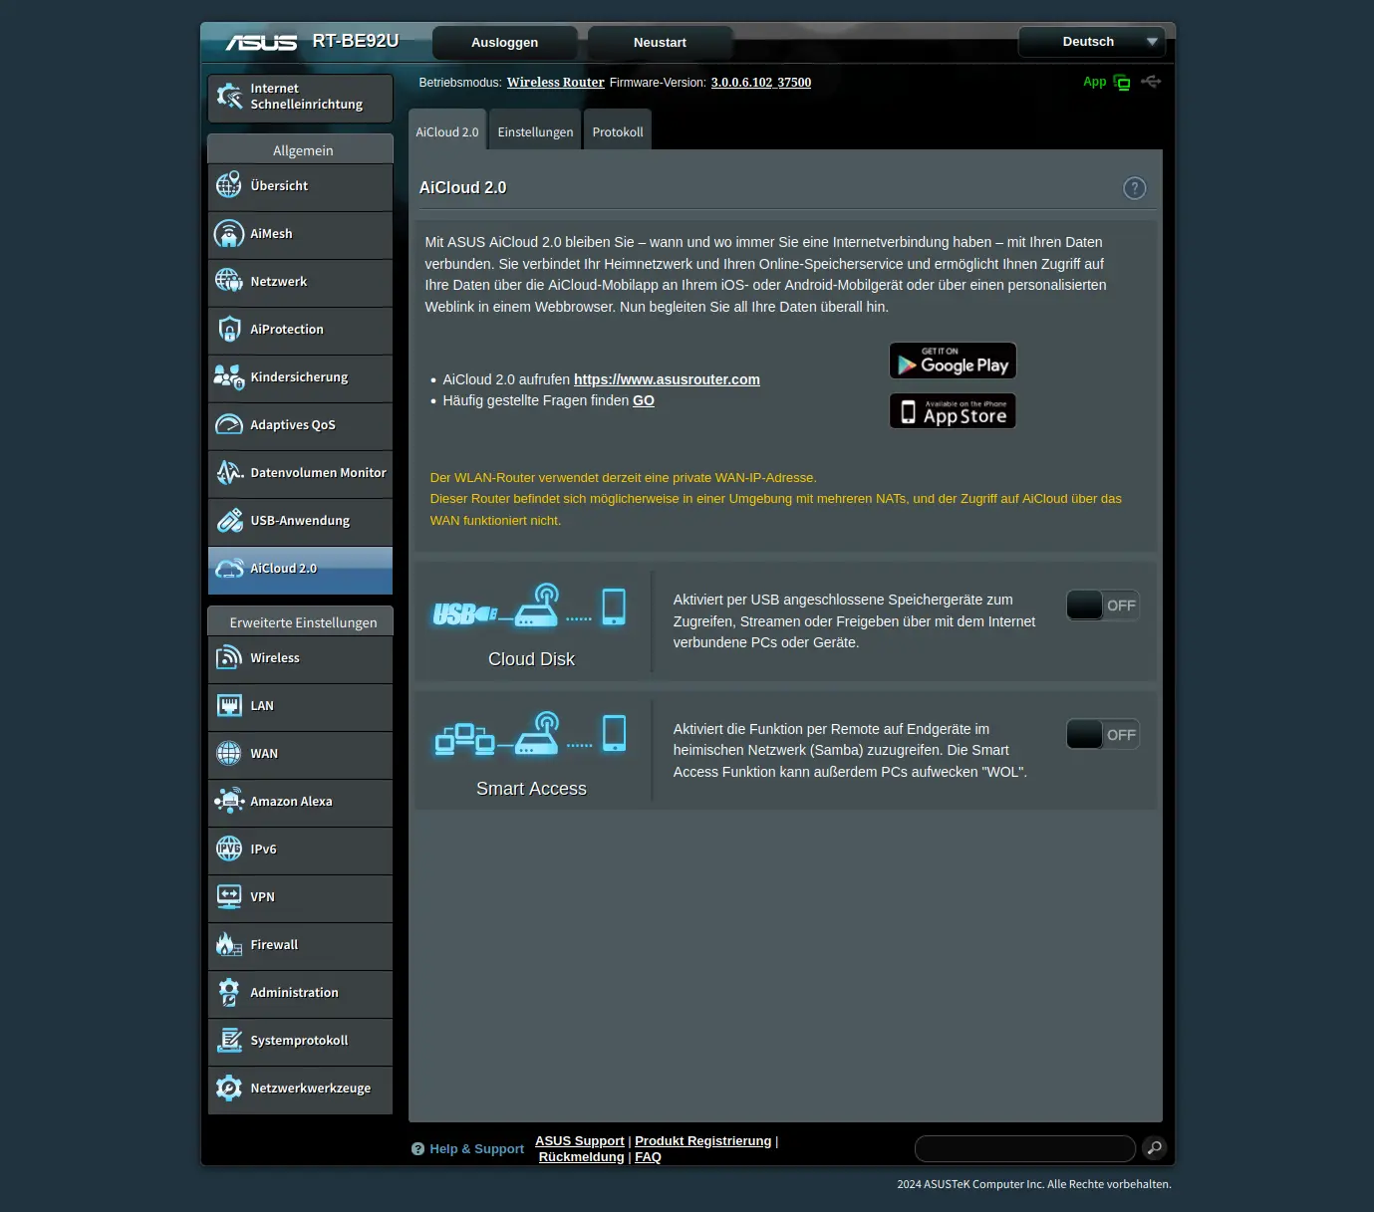Click the search magnifier icon in footer
This screenshot has height=1212, width=1374.
point(1154,1148)
